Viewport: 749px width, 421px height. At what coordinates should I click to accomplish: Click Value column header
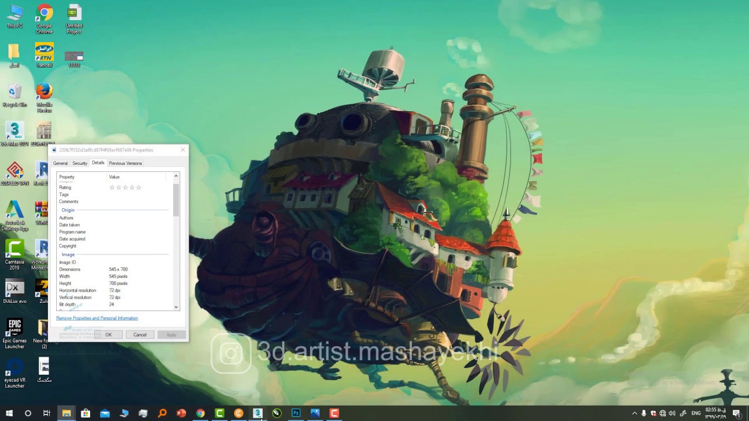point(137,177)
